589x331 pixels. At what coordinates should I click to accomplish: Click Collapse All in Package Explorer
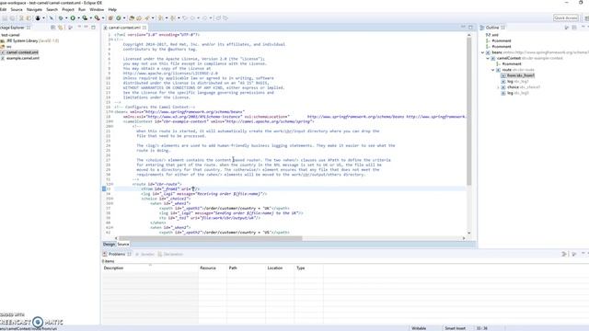[53, 28]
